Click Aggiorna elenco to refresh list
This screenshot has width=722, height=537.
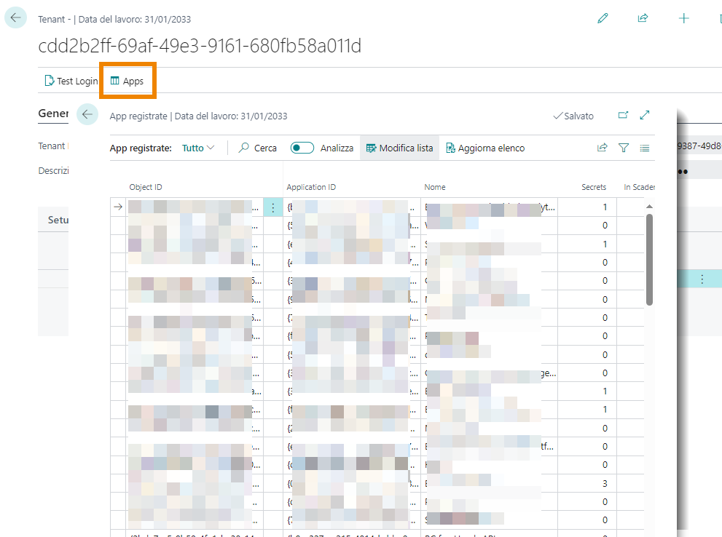point(485,148)
